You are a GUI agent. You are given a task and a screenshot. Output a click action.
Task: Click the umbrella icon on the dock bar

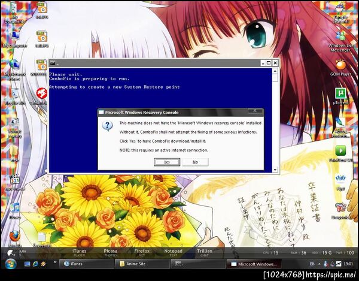coord(11,253)
